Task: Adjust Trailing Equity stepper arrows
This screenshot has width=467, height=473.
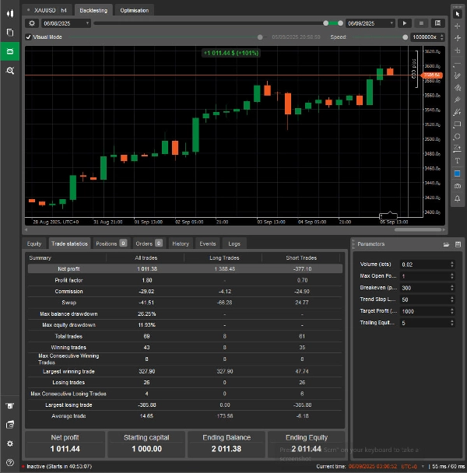Action: click(x=452, y=323)
